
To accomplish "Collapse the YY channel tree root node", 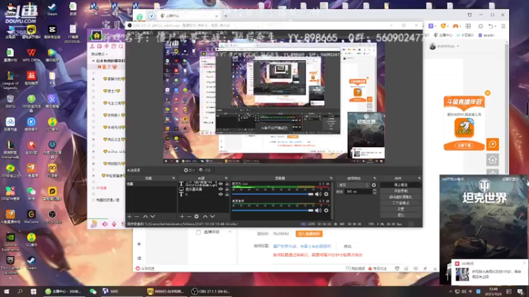I will click(93, 61).
